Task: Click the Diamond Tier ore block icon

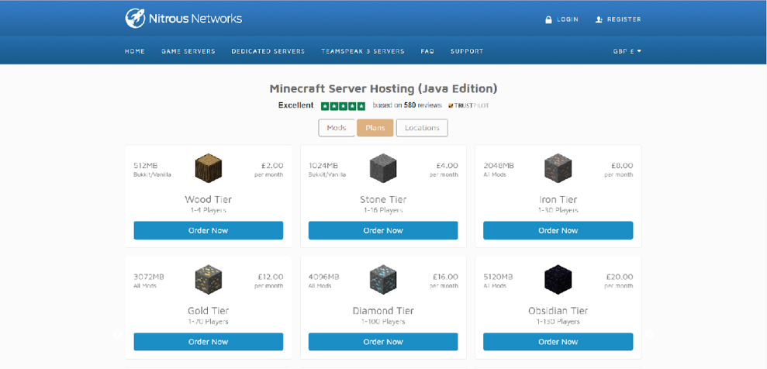Action: 383,279
